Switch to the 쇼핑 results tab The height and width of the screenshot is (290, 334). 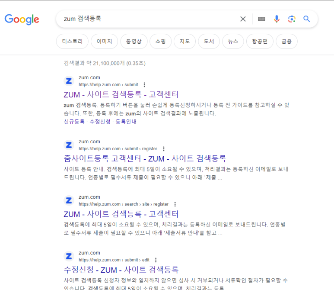coord(161,42)
